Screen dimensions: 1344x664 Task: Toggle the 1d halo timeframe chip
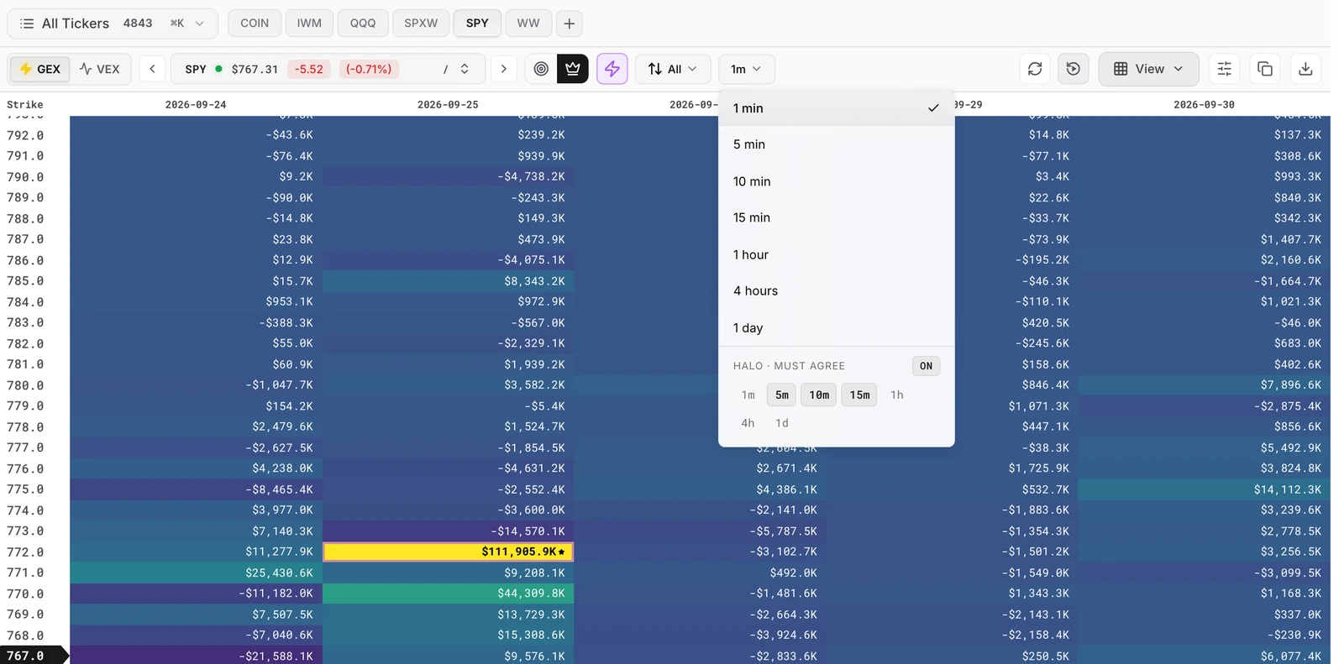(782, 423)
